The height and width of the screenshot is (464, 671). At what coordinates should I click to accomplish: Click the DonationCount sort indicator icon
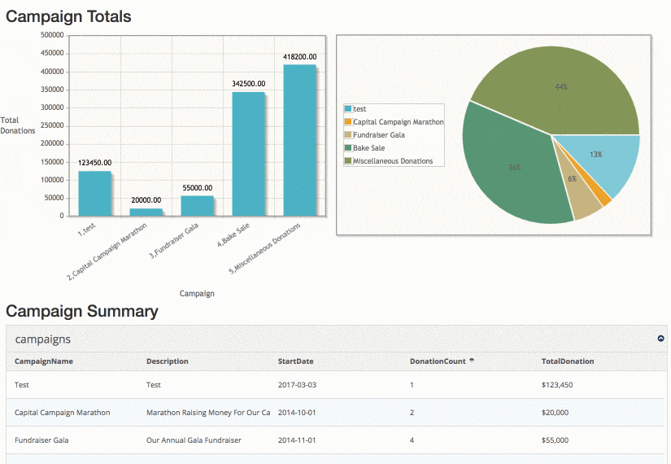tap(472, 361)
